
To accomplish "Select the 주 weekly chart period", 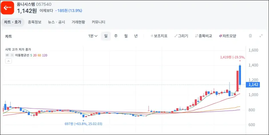I will click(116, 36).
